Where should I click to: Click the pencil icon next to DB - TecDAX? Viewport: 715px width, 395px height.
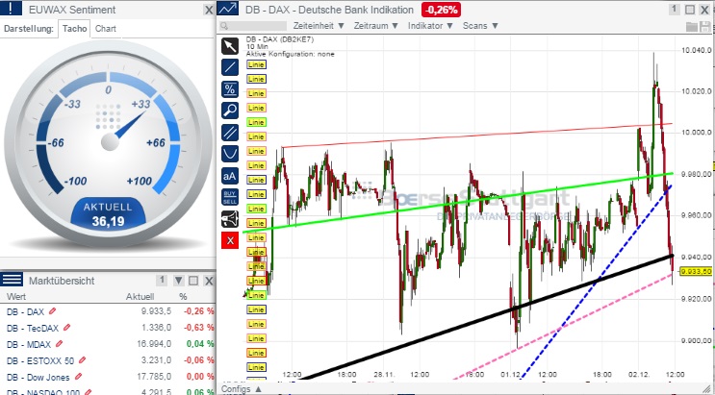click(67, 328)
